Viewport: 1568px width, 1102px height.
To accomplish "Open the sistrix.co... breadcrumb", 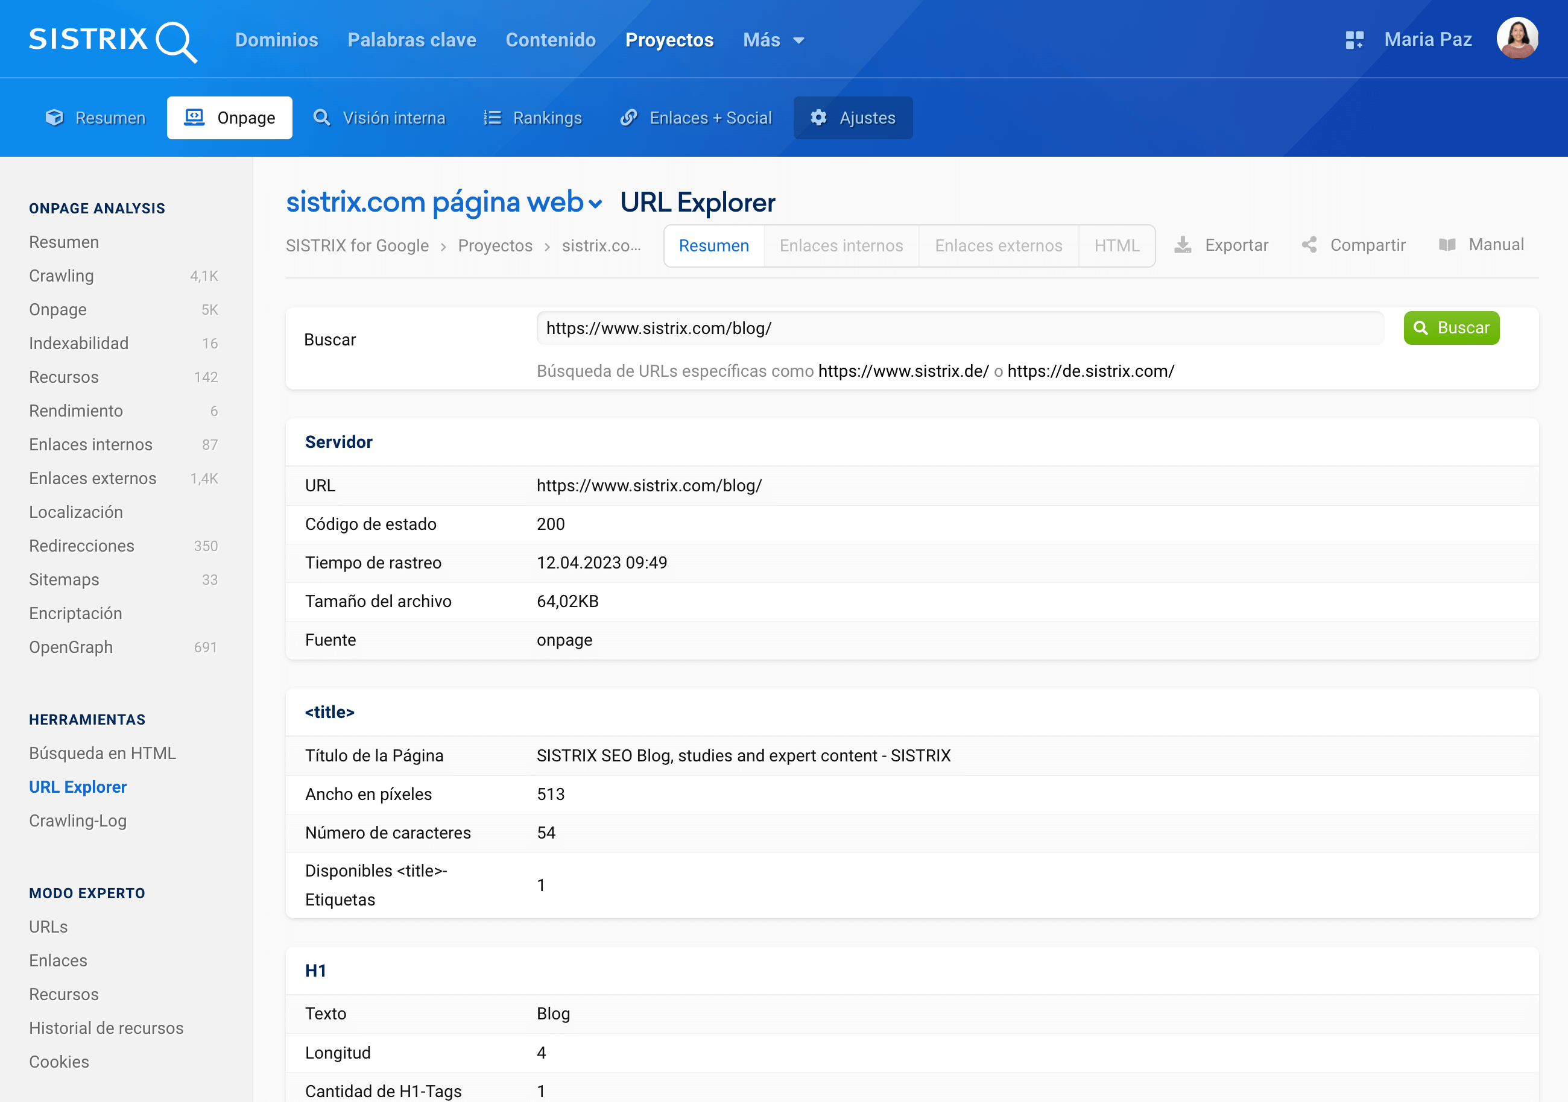I will [x=601, y=246].
